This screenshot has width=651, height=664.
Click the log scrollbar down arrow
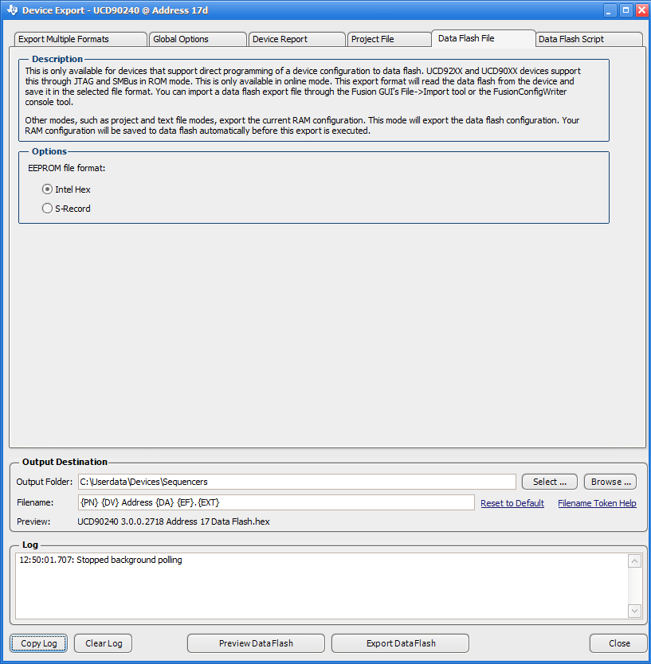[634, 610]
